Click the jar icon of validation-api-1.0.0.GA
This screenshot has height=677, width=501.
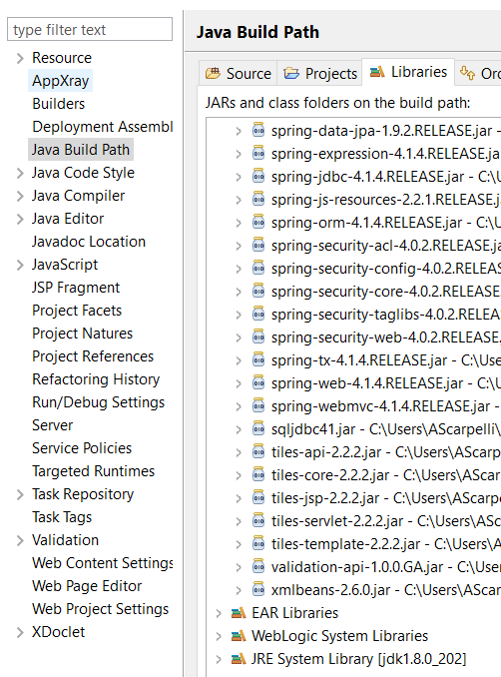(258, 566)
